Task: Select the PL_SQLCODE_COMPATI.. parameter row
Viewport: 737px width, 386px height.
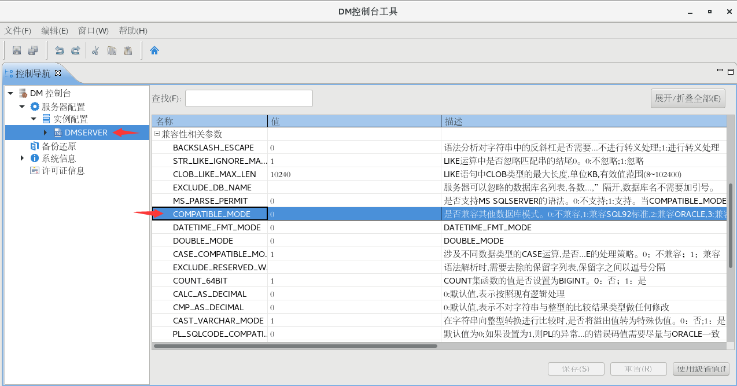Action: click(x=439, y=334)
